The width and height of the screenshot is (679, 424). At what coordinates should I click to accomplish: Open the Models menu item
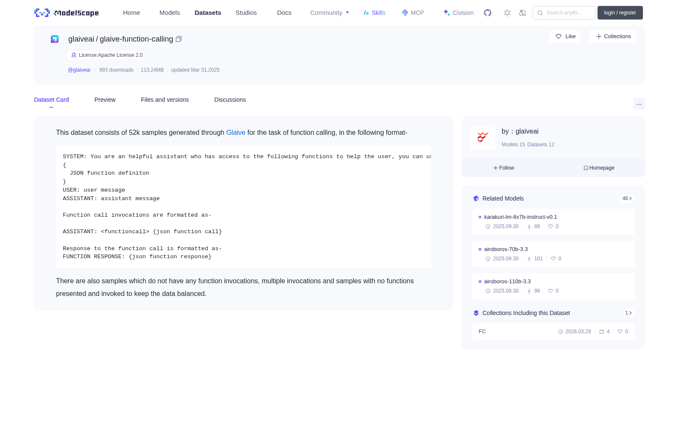[x=170, y=13]
